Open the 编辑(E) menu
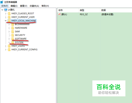This screenshot has width=132, height=103. coord(14,6)
